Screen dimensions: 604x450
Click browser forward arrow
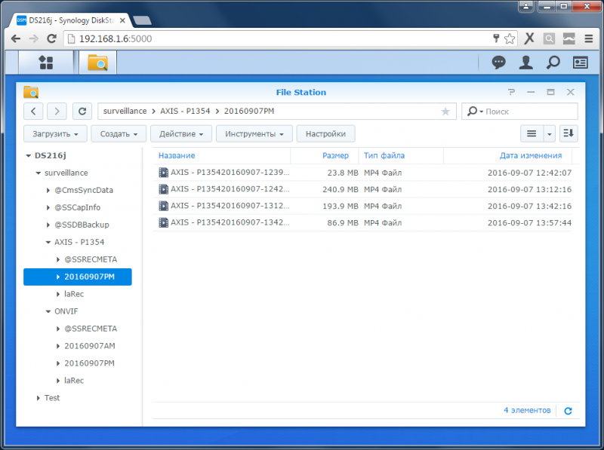(x=34, y=38)
